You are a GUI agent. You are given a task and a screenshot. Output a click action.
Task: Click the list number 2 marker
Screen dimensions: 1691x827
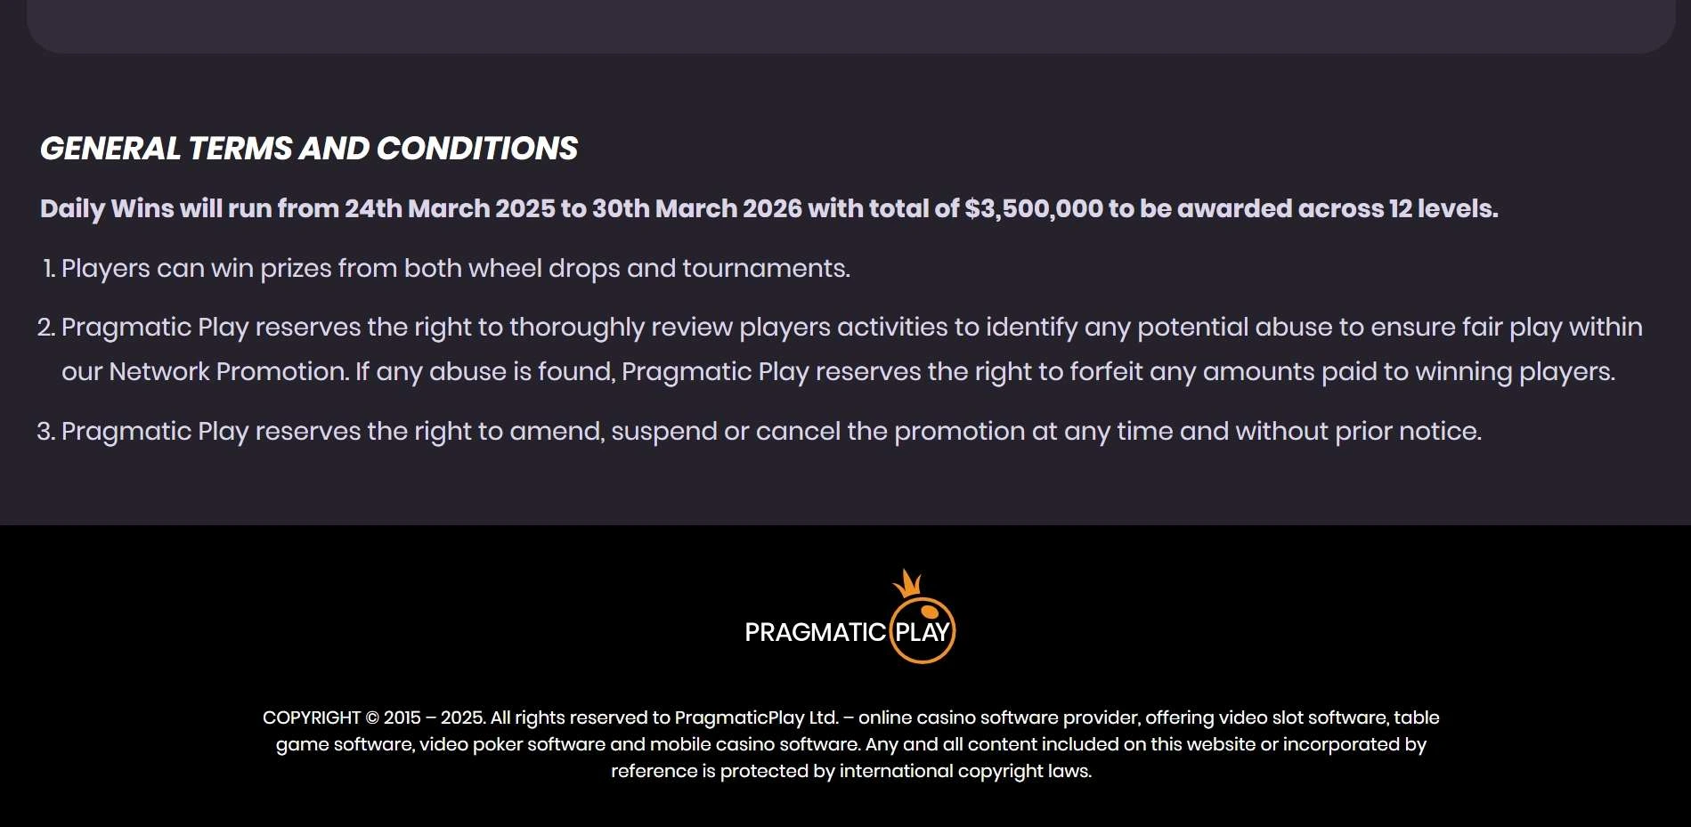[46, 328]
